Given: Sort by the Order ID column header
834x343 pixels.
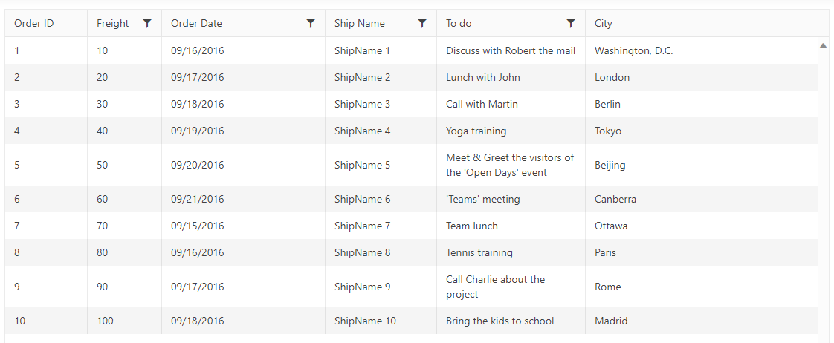Looking at the screenshot, I should (x=46, y=23).
